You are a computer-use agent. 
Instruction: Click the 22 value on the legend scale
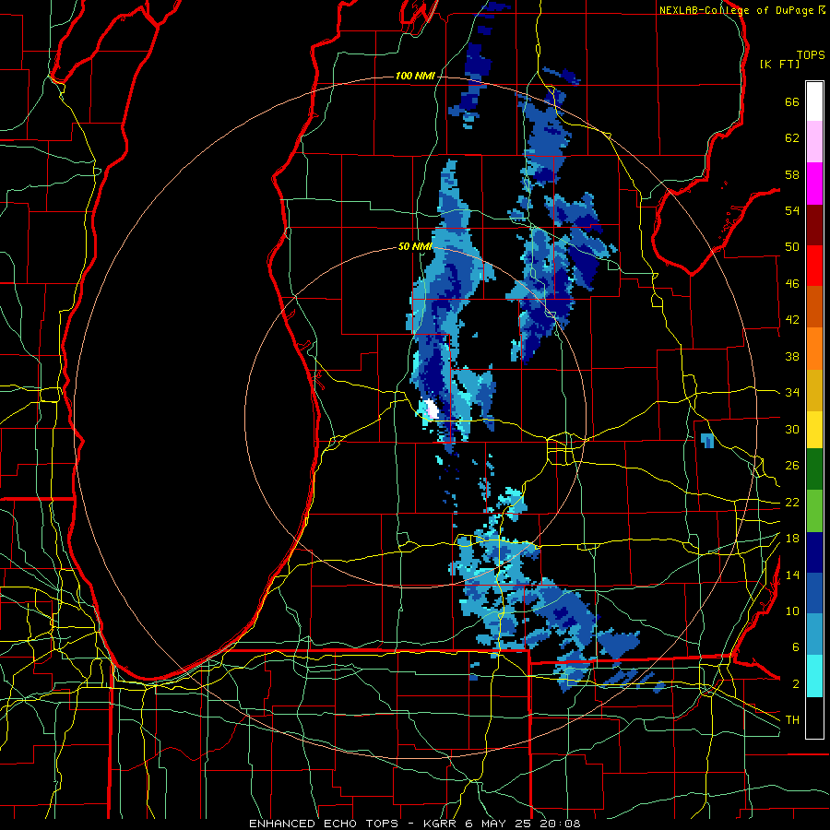click(x=792, y=503)
